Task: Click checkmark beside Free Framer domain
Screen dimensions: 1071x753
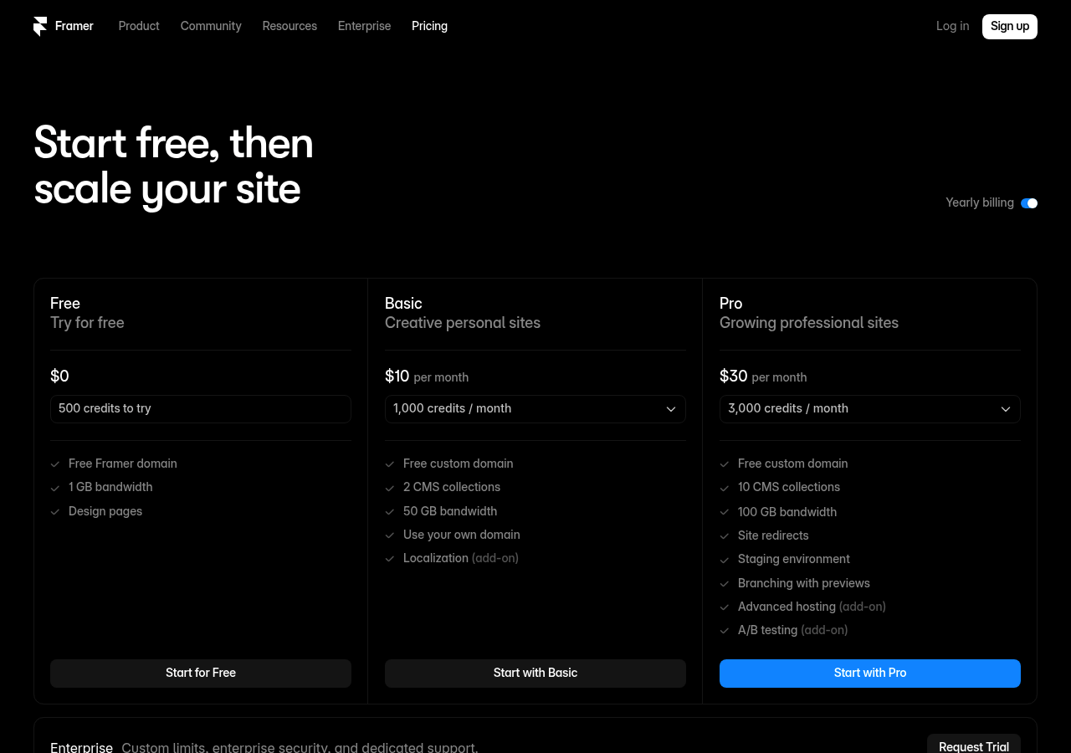Action: (x=55, y=464)
